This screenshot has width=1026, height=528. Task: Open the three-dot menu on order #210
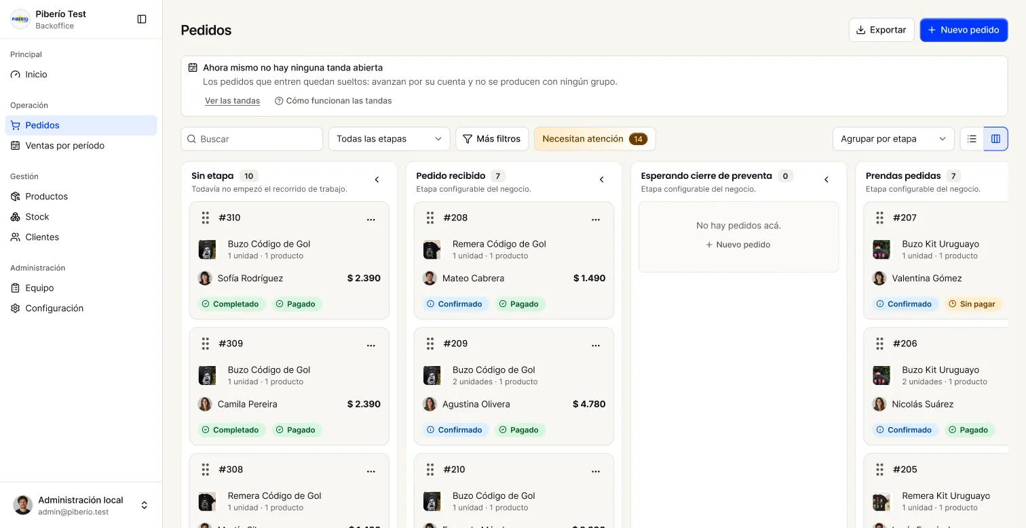coord(596,471)
